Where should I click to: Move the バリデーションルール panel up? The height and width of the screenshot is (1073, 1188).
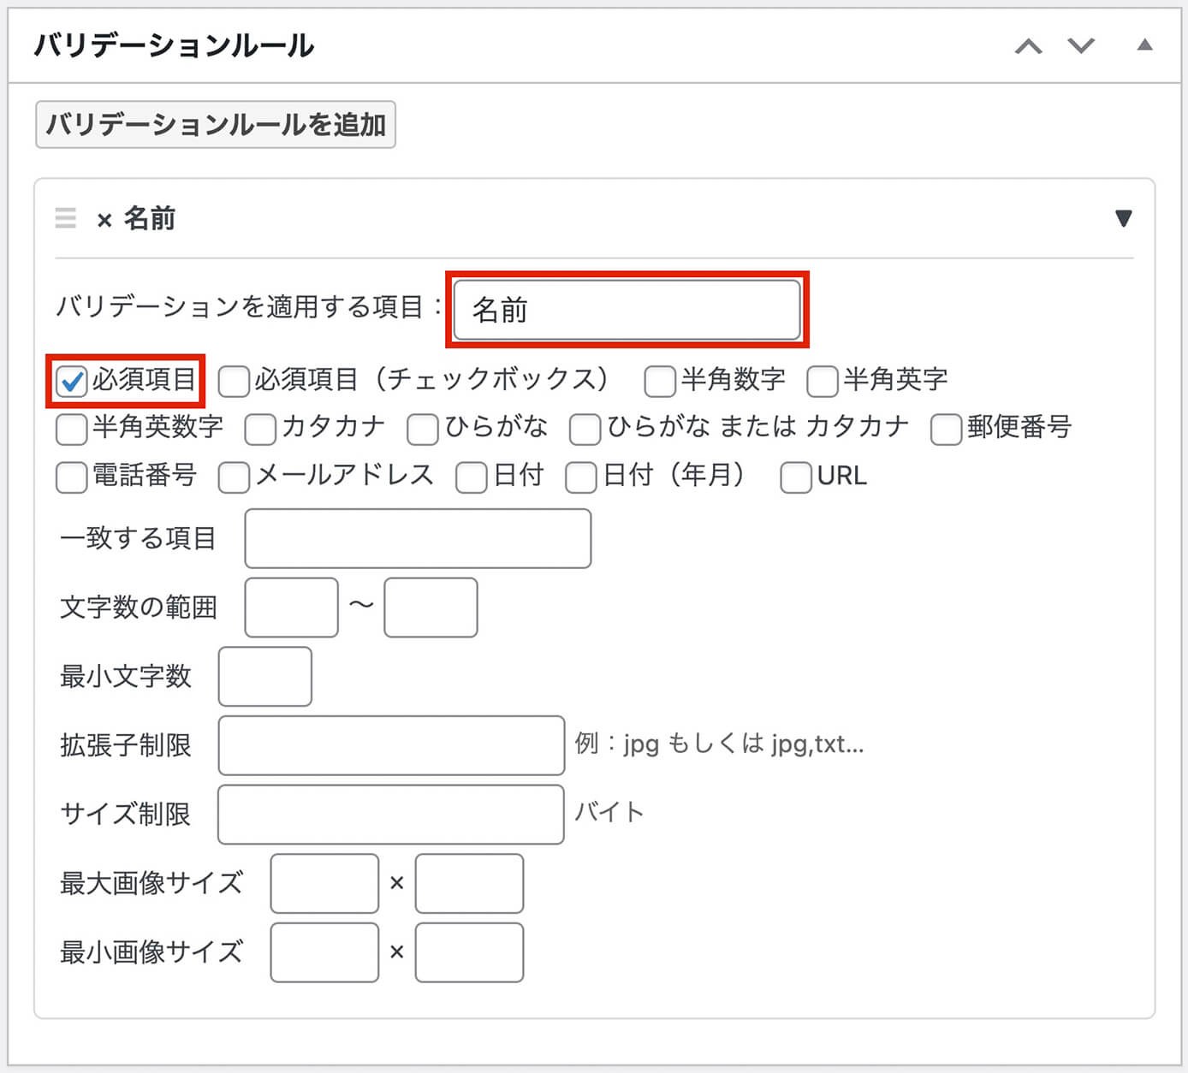1028,46
